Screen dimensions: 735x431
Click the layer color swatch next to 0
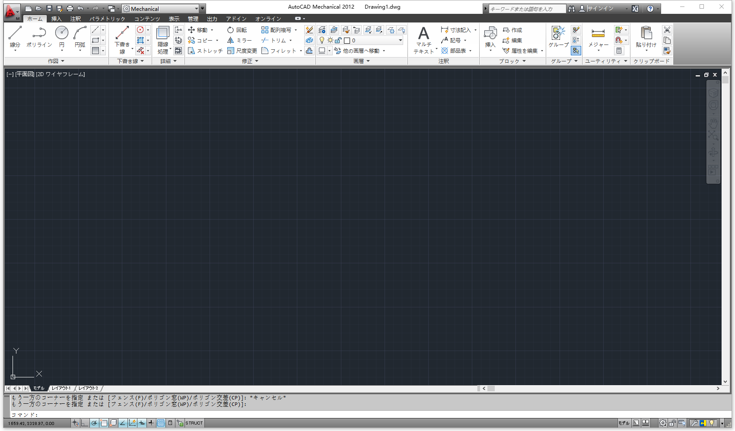click(347, 40)
